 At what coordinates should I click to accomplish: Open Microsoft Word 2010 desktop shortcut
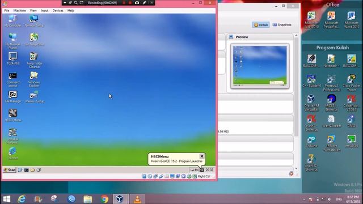[351, 20]
